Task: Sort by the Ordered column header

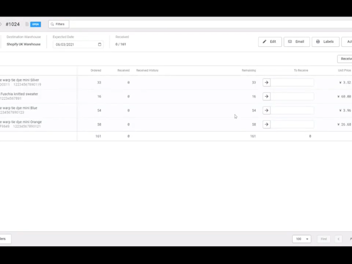Action: coord(96,70)
